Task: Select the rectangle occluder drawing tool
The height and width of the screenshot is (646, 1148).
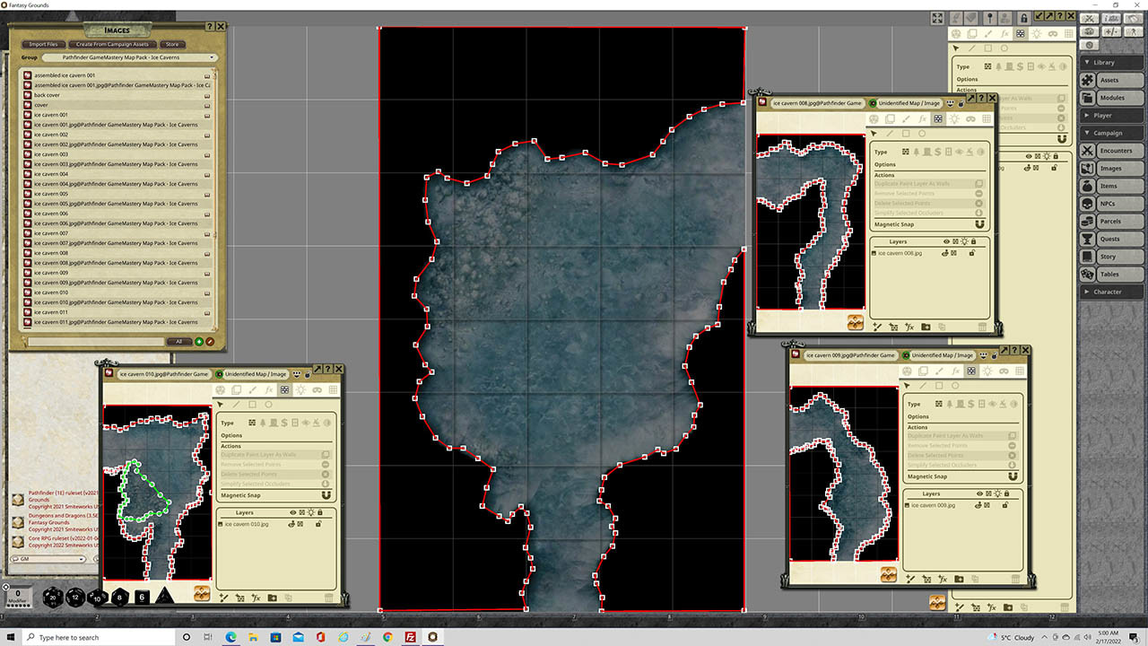Action: 253,405
